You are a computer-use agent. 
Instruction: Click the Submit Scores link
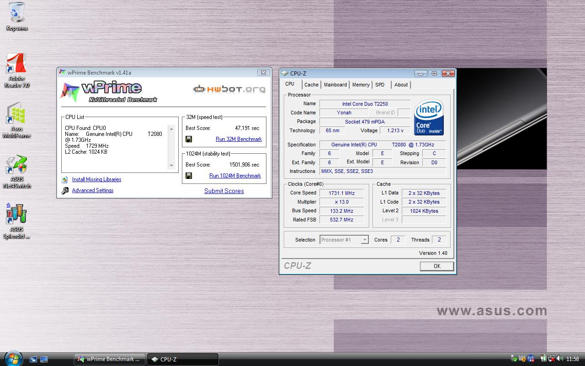pos(224,191)
